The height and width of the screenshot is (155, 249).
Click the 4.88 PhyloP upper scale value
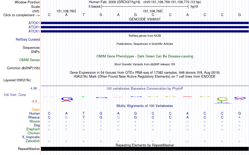pyautogui.click(x=34, y=88)
